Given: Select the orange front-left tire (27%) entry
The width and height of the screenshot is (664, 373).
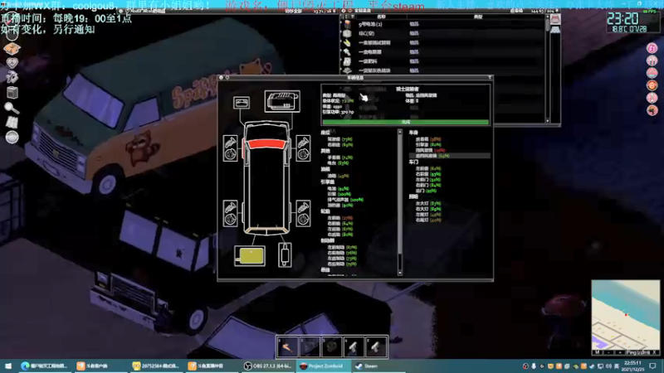Looking at the screenshot, I should click(339, 218).
